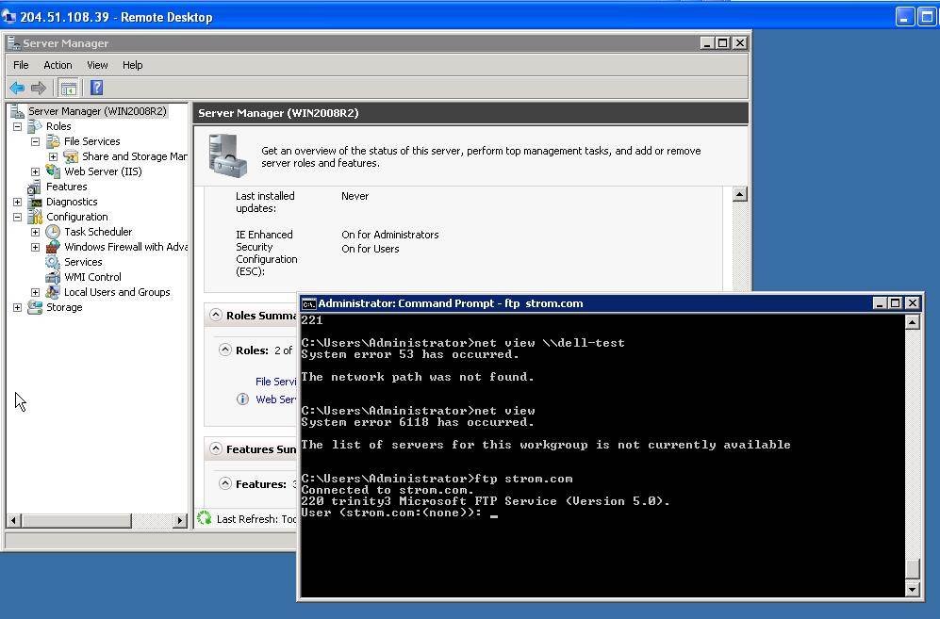Select the Services gear icon in the tree

point(53,262)
